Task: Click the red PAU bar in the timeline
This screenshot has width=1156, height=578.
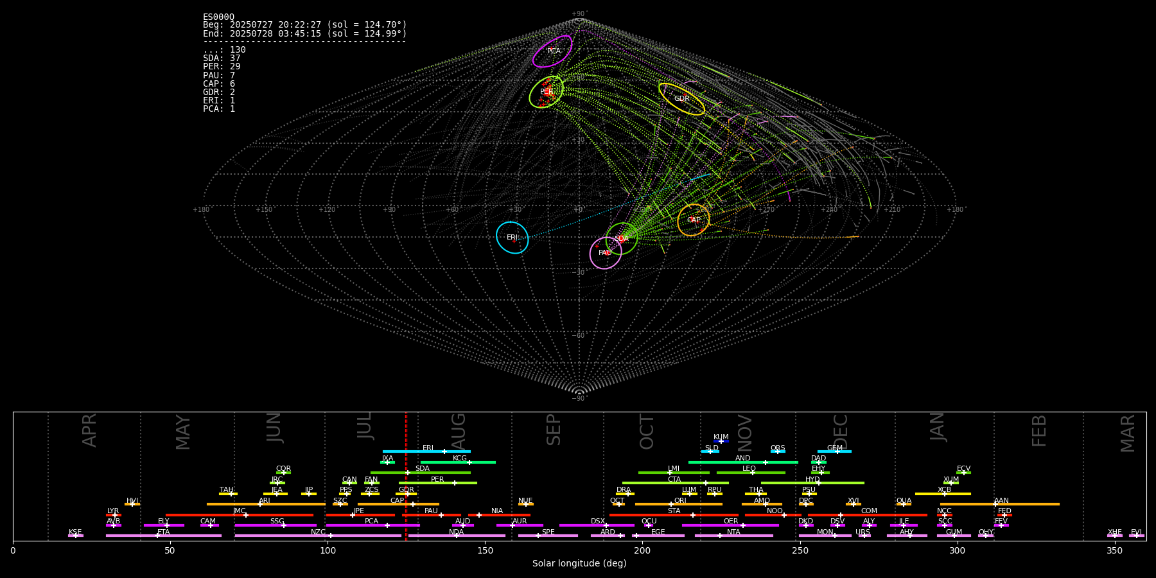Action: coord(432,514)
